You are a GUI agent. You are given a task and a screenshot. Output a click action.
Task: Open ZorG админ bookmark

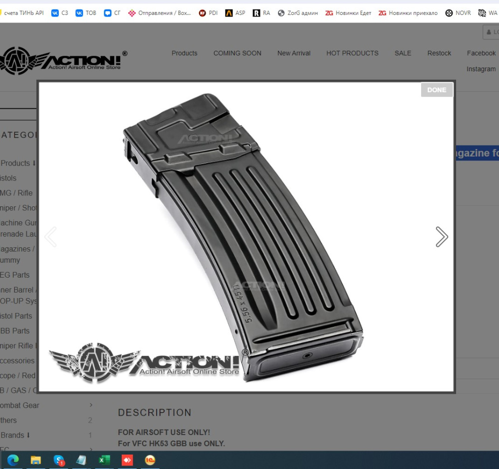297,13
